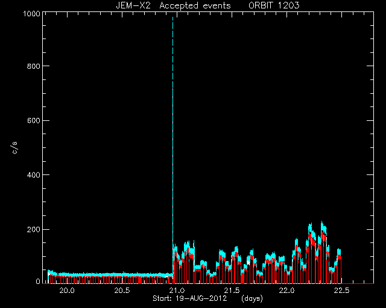Click the x-axis tick label '22.5'
This screenshot has width=386, height=308.
coord(342,291)
